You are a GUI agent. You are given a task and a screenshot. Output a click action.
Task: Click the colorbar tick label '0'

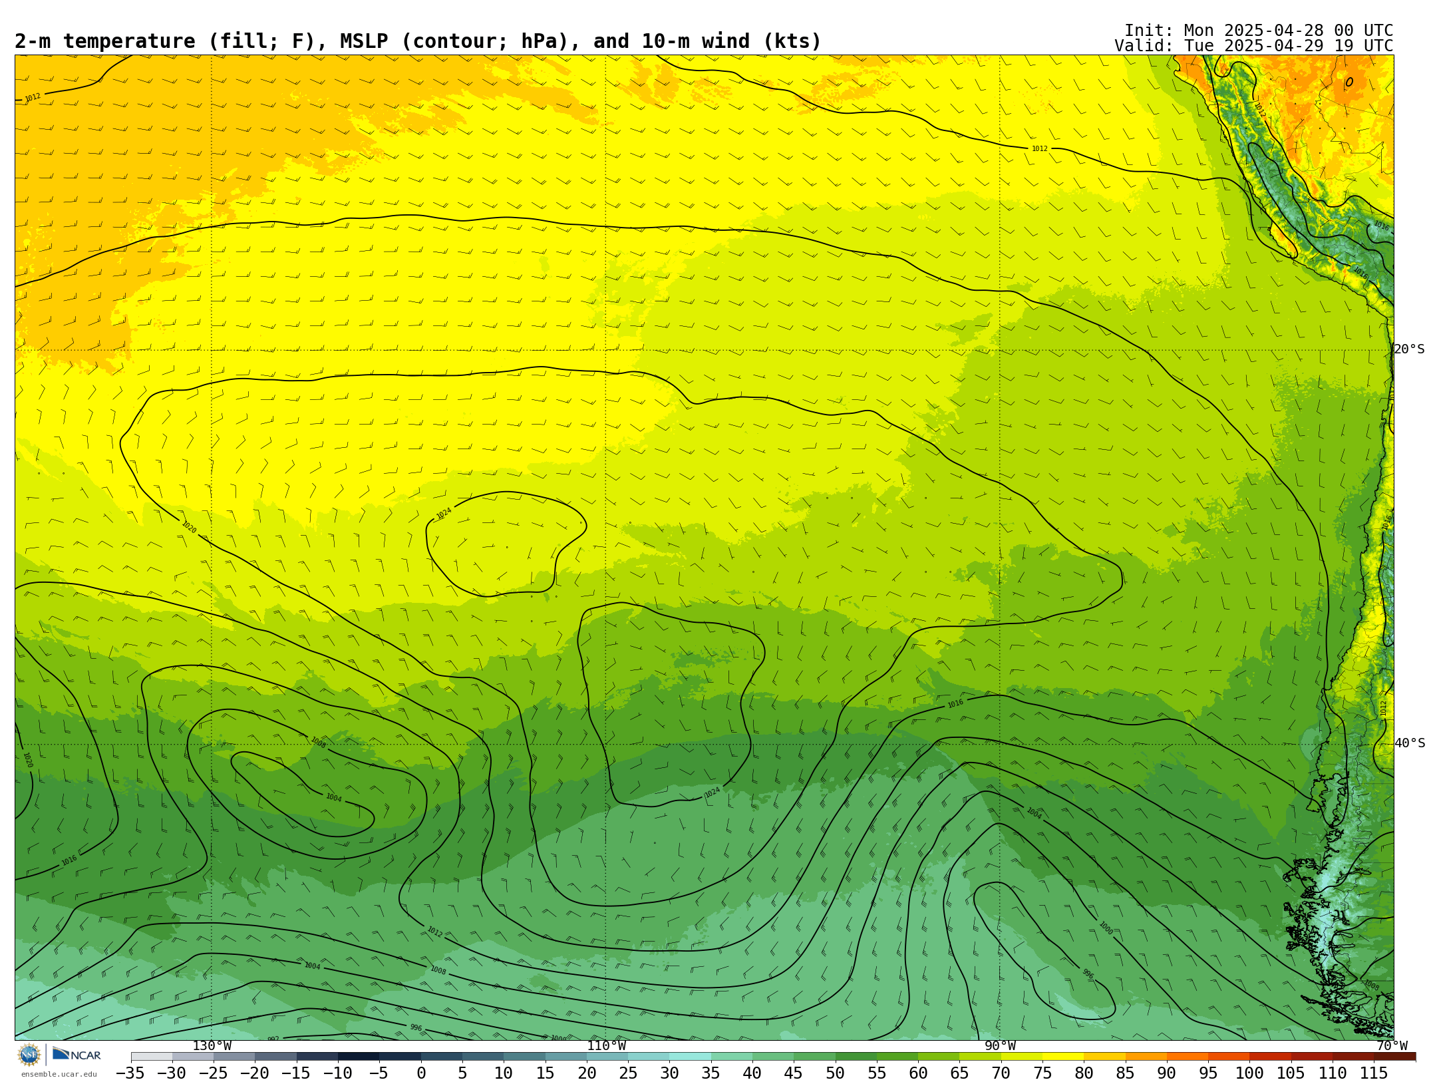point(421,1073)
